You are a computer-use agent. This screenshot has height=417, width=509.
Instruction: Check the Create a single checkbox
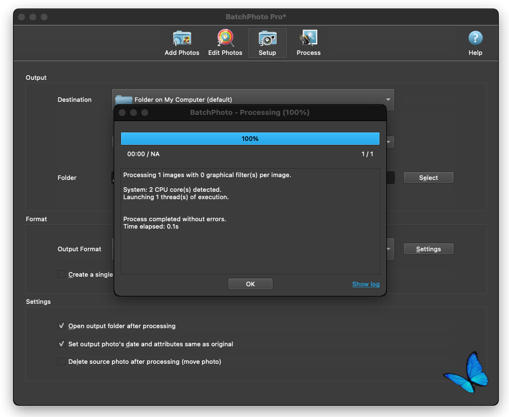tap(61, 274)
